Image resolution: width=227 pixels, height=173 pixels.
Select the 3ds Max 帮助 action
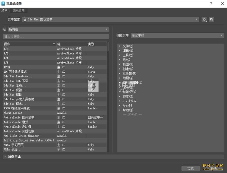coord(55,94)
